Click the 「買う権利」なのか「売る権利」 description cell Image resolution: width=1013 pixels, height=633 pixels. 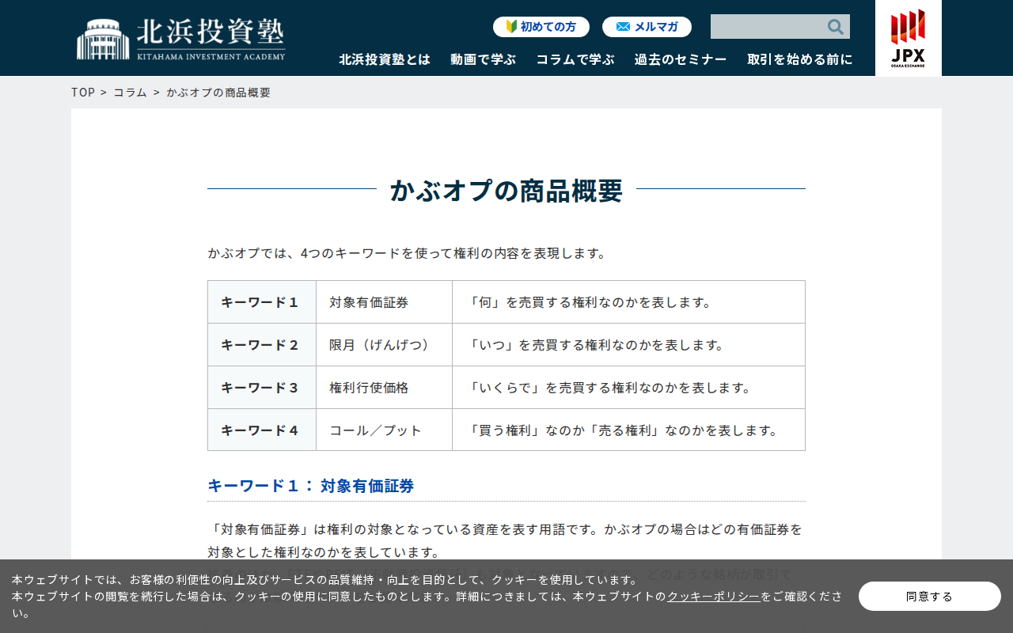click(x=629, y=430)
